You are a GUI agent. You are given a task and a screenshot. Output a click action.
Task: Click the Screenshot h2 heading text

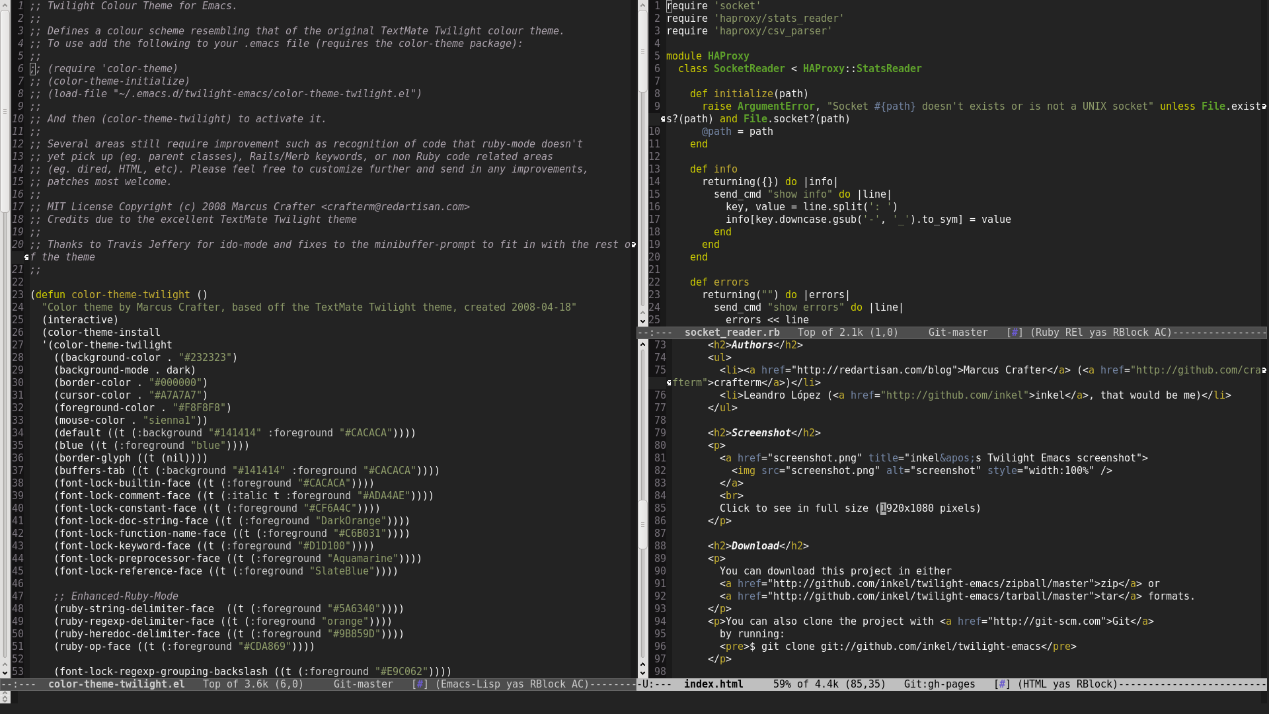click(761, 433)
